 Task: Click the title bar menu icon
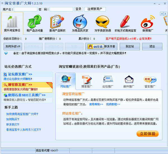click(2, 3)
